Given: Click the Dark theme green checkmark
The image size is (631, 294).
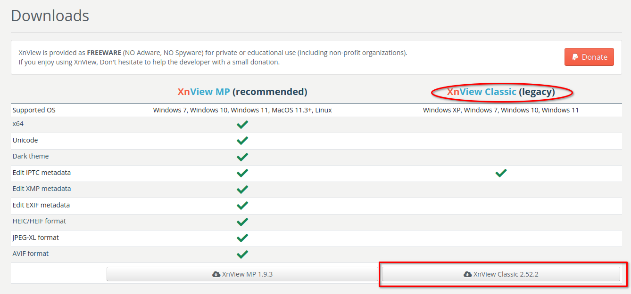Looking at the screenshot, I should pos(242,157).
